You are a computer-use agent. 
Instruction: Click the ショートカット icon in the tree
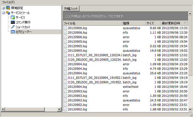pyautogui.click(x=13, y=27)
